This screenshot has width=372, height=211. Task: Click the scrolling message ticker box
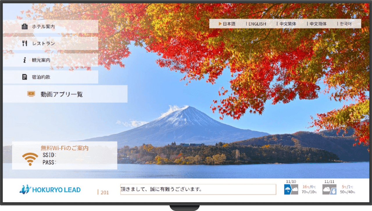[x=198, y=190]
